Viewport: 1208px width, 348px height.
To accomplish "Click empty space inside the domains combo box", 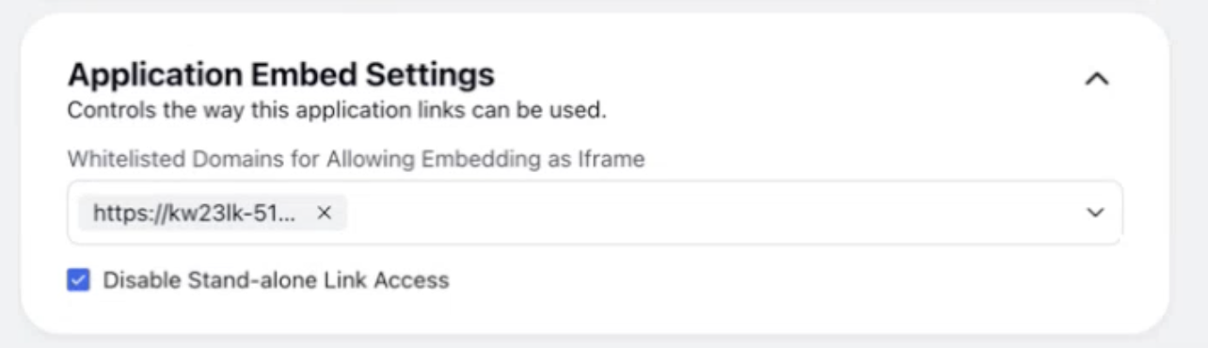I will 706,214.
